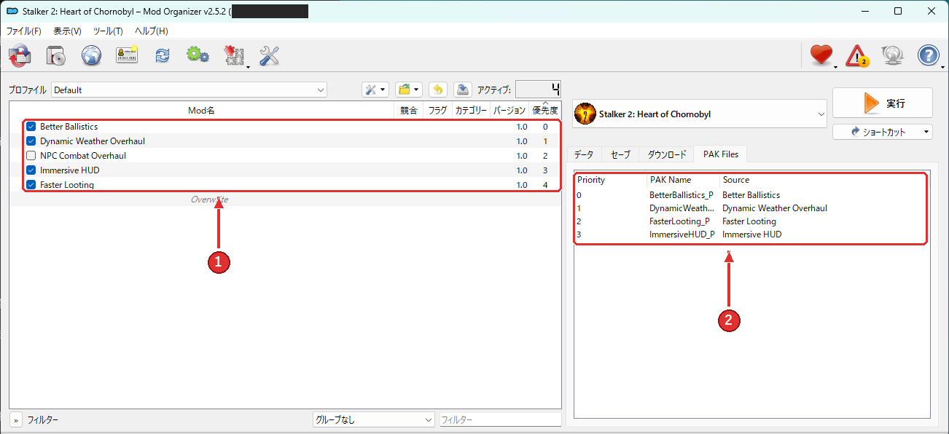This screenshot has width=949, height=434.
Task: Open the ファイル(F) menu
Action: tap(24, 31)
